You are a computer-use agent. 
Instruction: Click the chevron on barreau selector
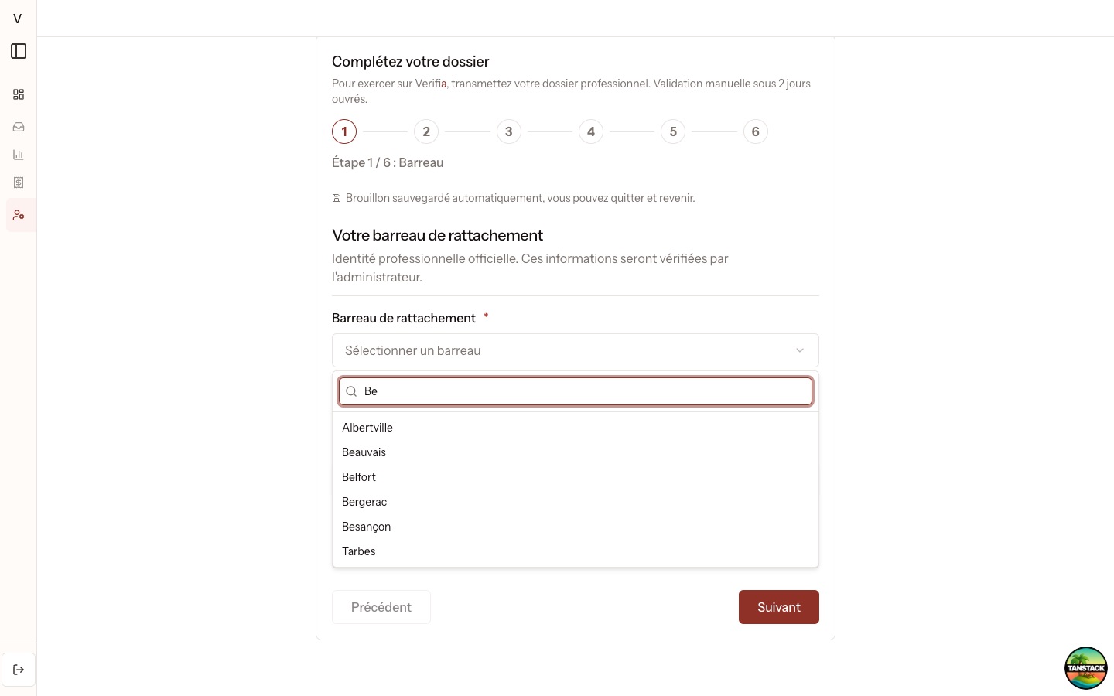pos(800,350)
